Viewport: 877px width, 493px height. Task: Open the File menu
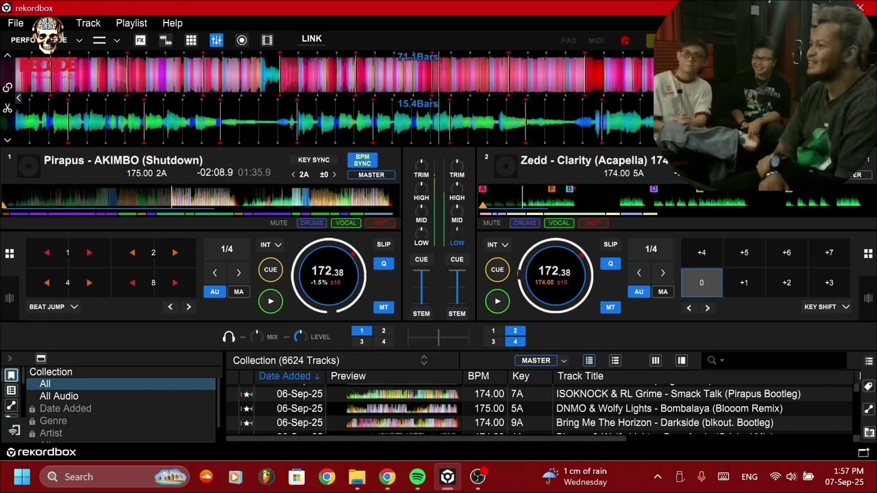(x=16, y=23)
